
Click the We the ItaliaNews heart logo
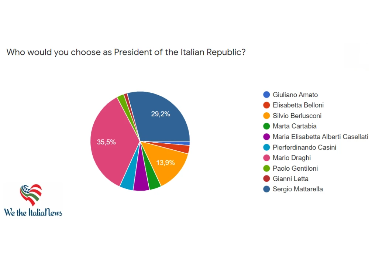pyautogui.click(x=31, y=195)
